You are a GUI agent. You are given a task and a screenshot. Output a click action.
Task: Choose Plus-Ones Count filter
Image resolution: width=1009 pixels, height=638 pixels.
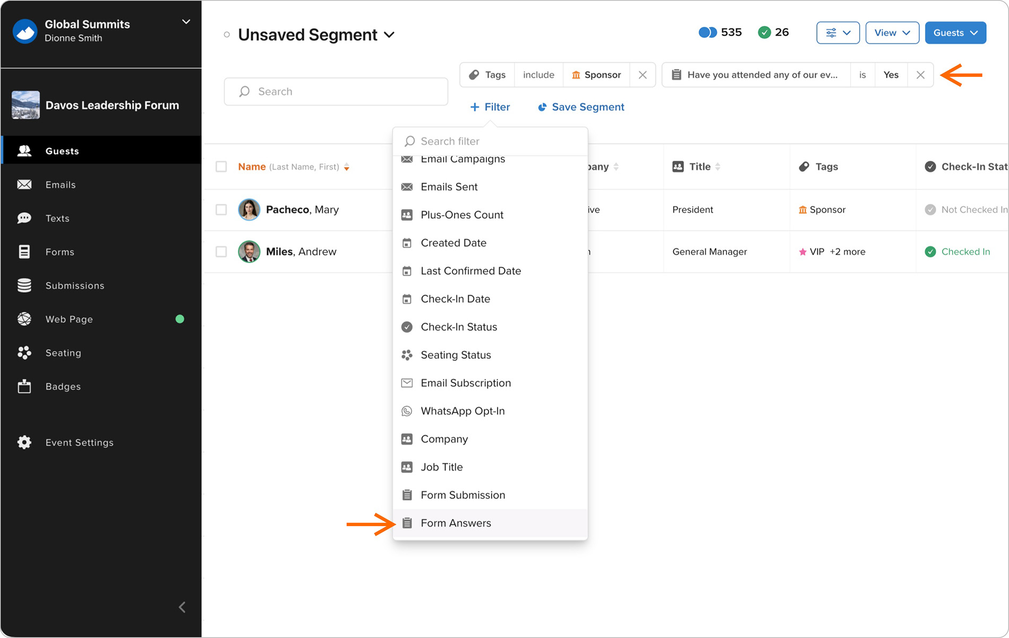(x=490, y=215)
